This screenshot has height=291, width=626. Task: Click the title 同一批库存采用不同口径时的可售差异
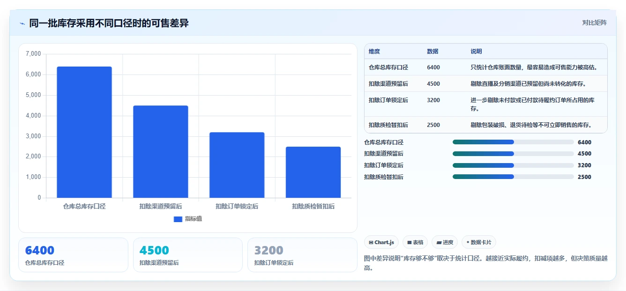109,23
